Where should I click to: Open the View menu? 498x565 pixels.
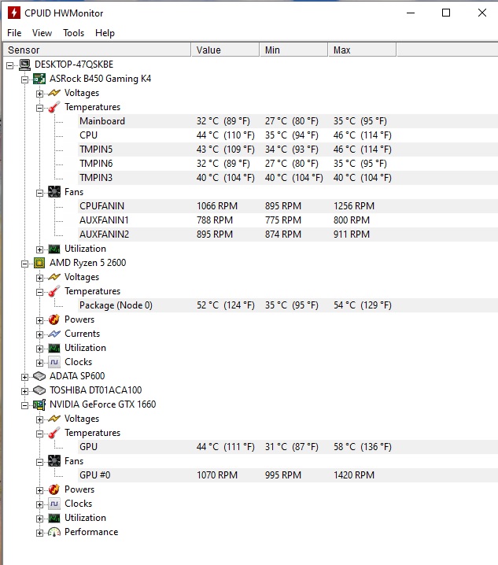click(42, 33)
